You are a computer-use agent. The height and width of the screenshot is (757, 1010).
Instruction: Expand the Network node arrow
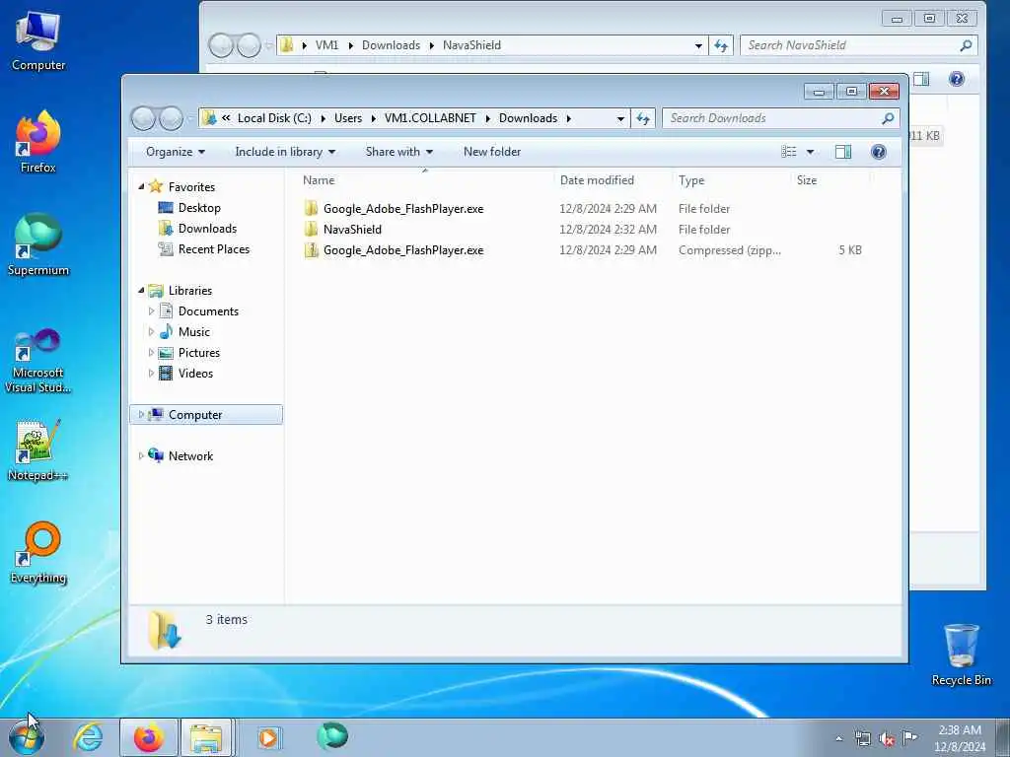tap(141, 455)
